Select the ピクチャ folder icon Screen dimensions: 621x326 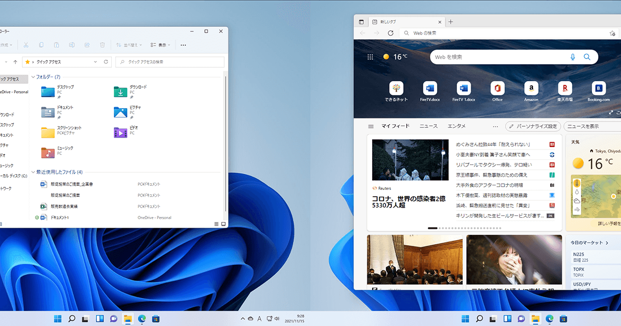pyautogui.click(x=121, y=112)
